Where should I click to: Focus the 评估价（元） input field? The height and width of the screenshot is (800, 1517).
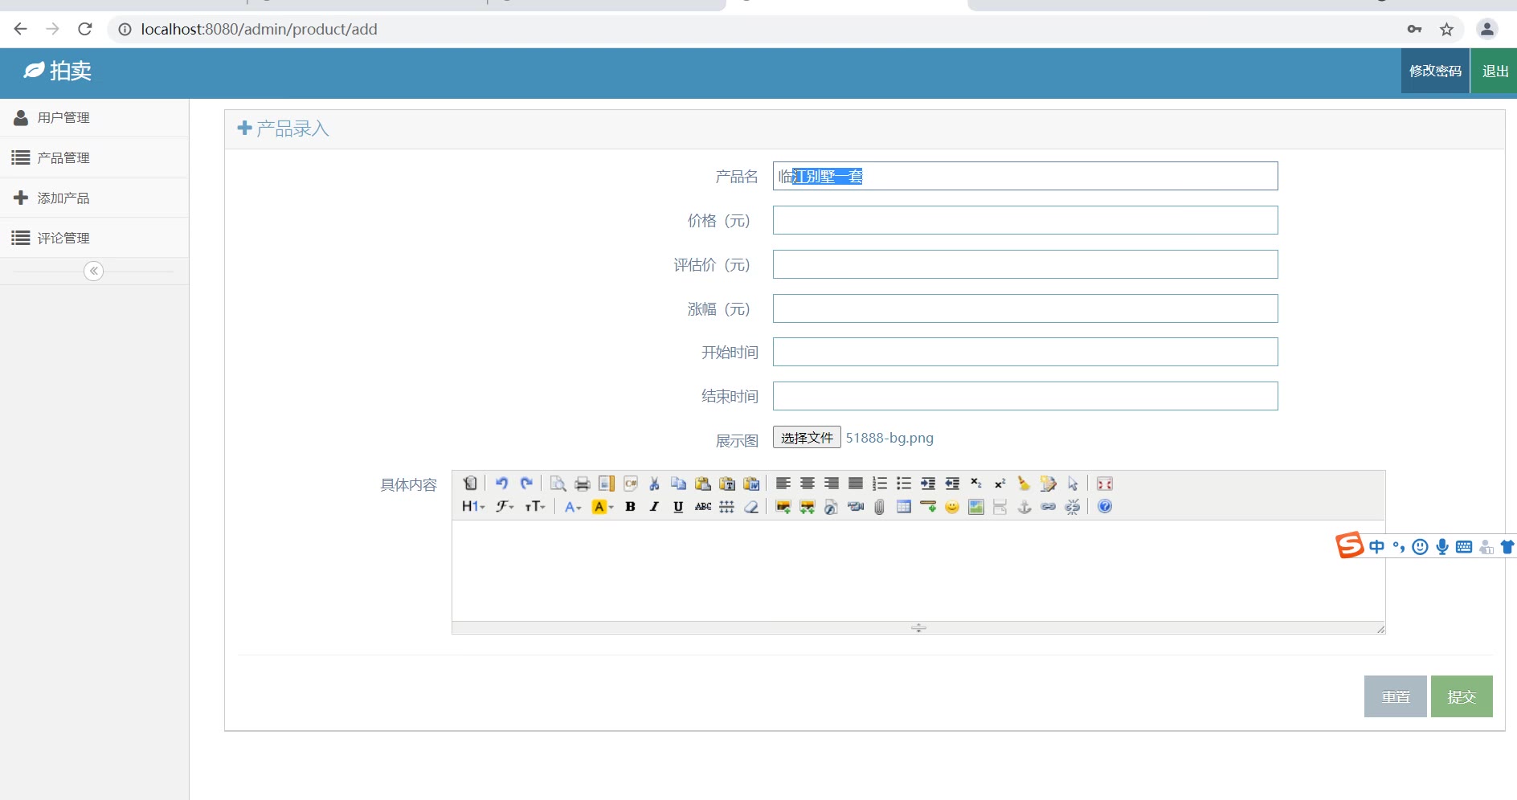point(1025,264)
